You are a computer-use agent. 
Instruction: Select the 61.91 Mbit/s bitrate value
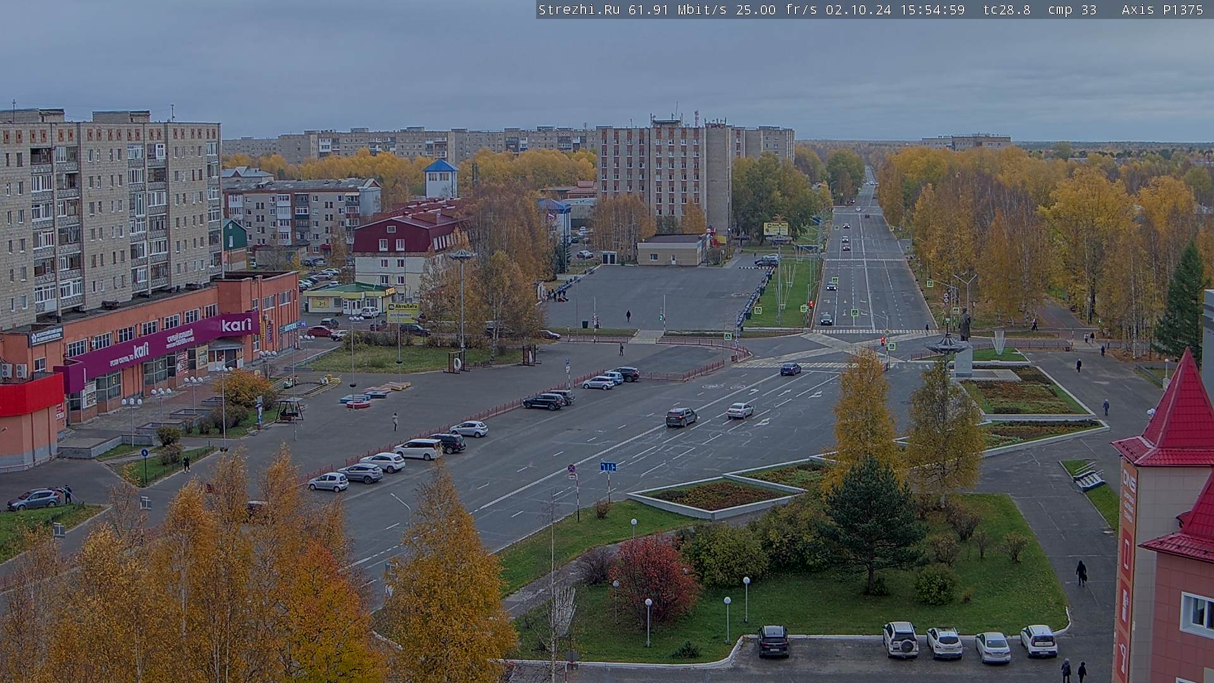pyautogui.click(x=677, y=9)
